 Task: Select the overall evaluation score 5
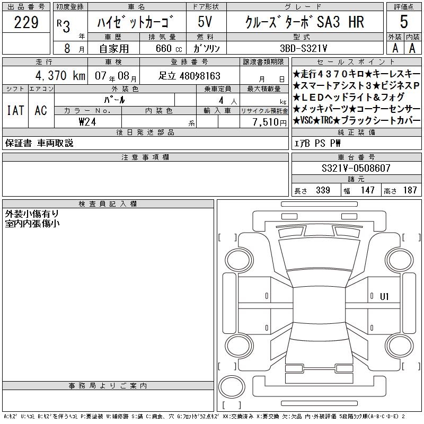pos(404,22)
